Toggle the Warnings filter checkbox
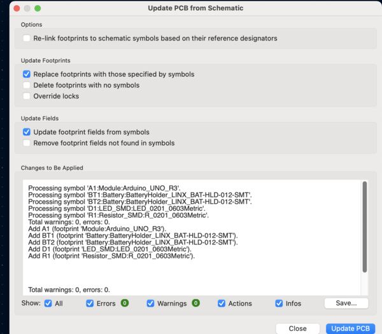Viewport: 382px width, 334px height. (x=151, y=304)
